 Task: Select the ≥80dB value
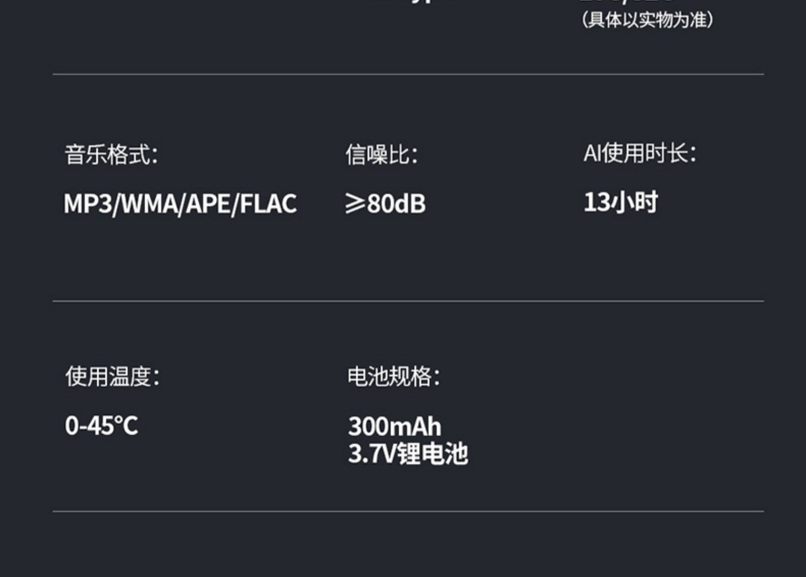(x=385, y=204)
